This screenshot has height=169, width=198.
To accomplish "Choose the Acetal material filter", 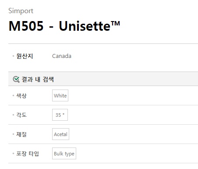I will [60, 134].
